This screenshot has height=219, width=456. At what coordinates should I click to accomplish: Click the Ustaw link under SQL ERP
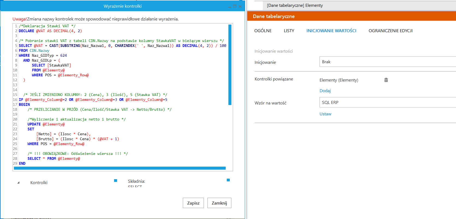click(325, 114)
